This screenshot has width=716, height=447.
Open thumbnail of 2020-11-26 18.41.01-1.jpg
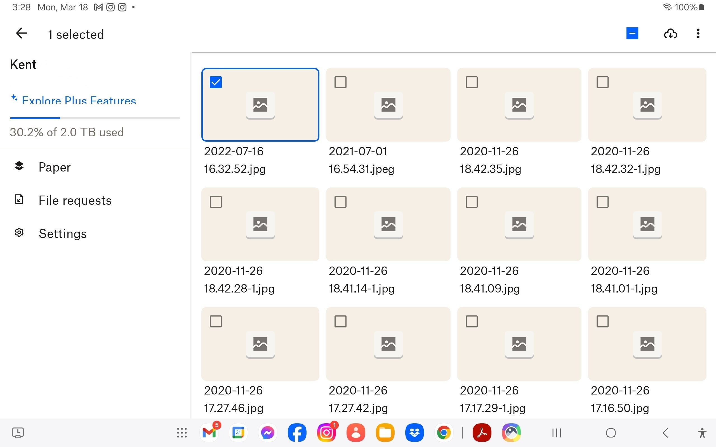coord(647,224)
